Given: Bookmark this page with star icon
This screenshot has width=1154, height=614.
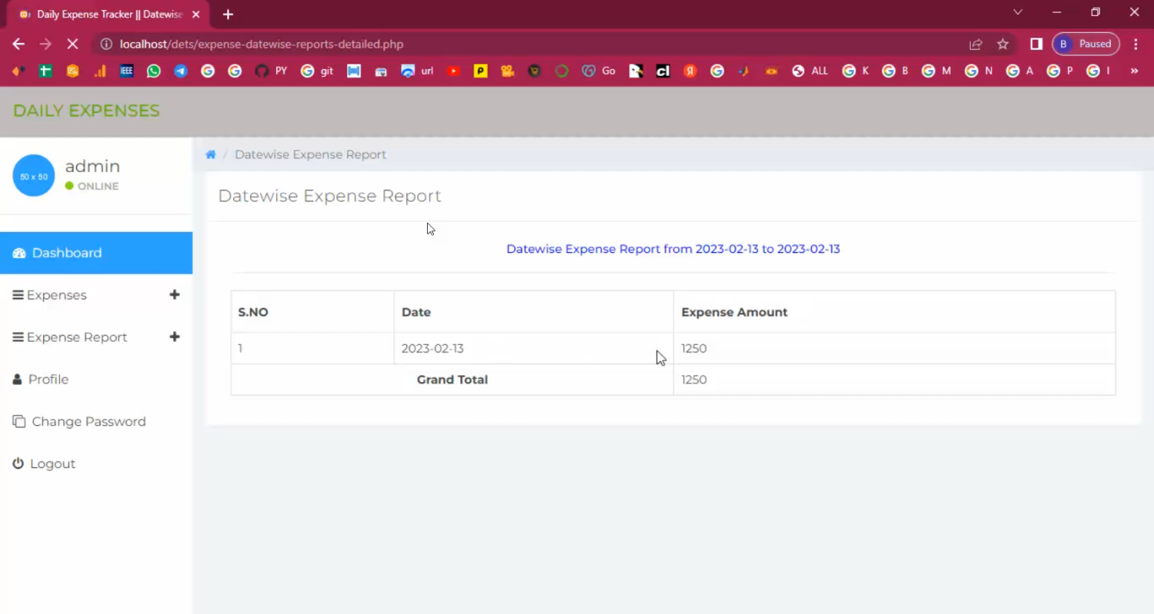Looking at the screenshot, I should (x=1002, y=45).
